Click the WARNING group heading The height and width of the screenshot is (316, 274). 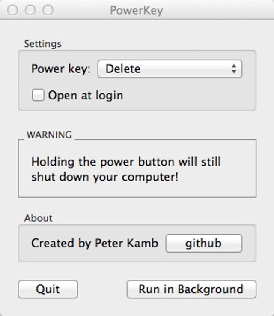click(x=49, y=135)
